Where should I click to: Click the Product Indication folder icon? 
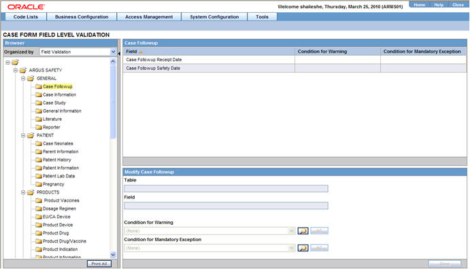click(38, 249)
